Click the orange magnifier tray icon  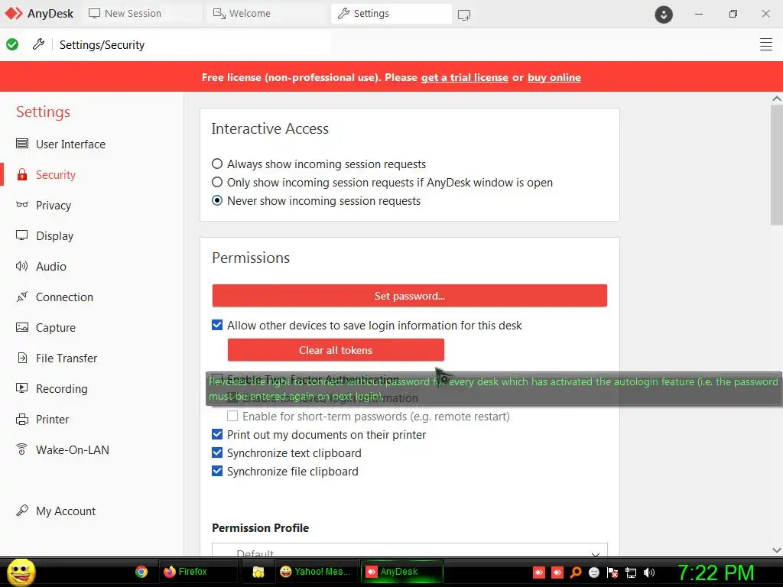click(575, 572)
